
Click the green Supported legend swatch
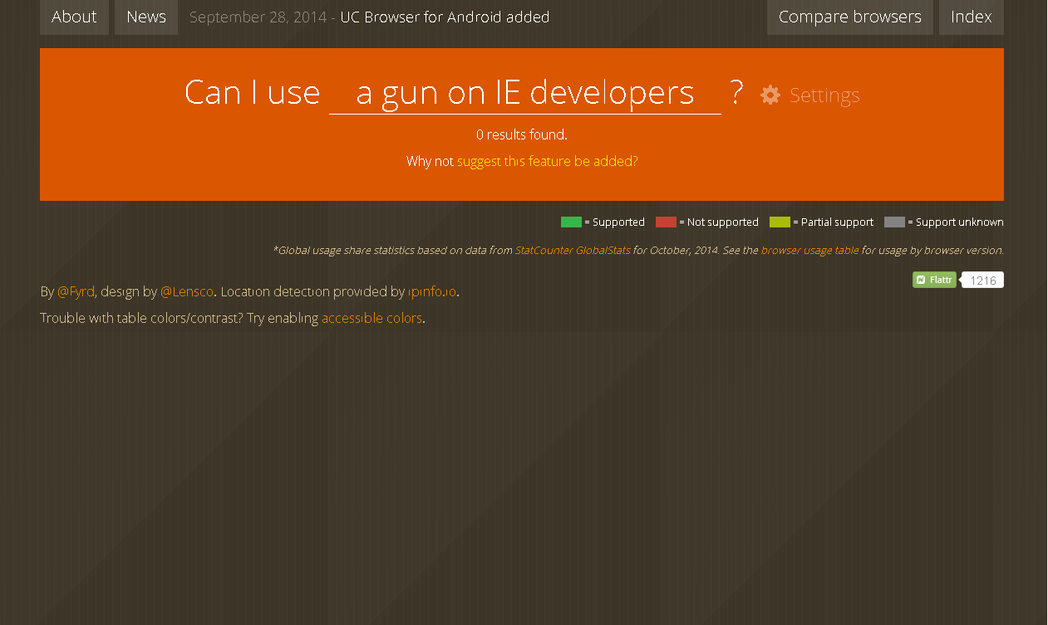[571, 222]
